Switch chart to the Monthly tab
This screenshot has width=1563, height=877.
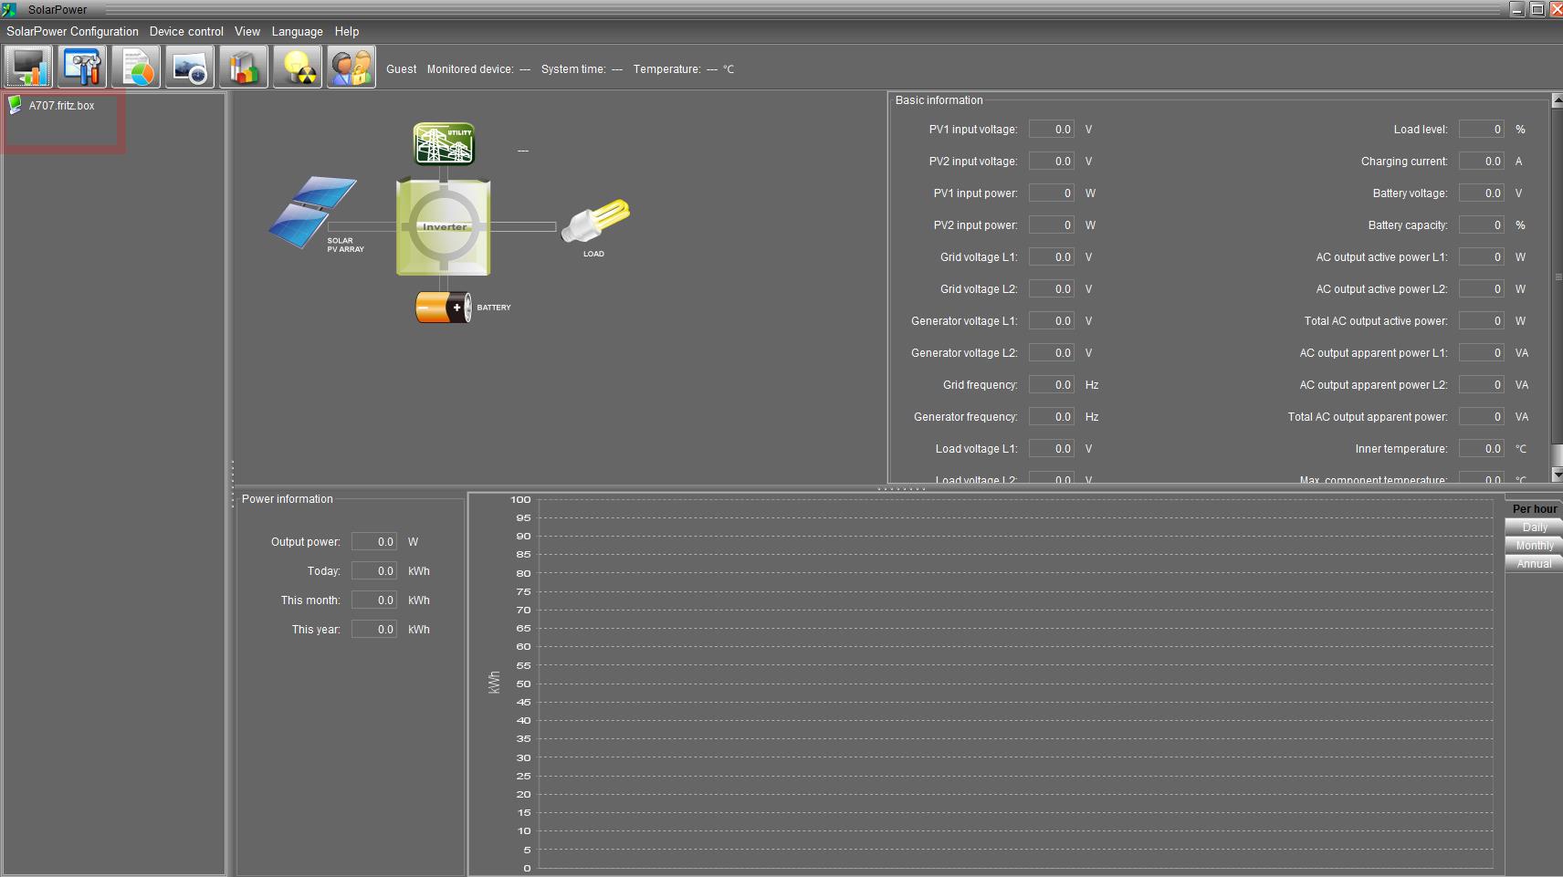[x=1534, y=546]
